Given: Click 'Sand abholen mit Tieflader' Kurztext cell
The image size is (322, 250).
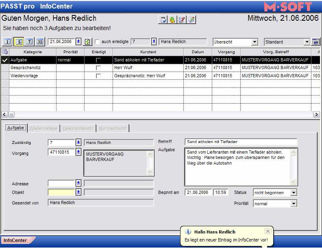Looking at the screenshot, I should (x=148, y=60).
